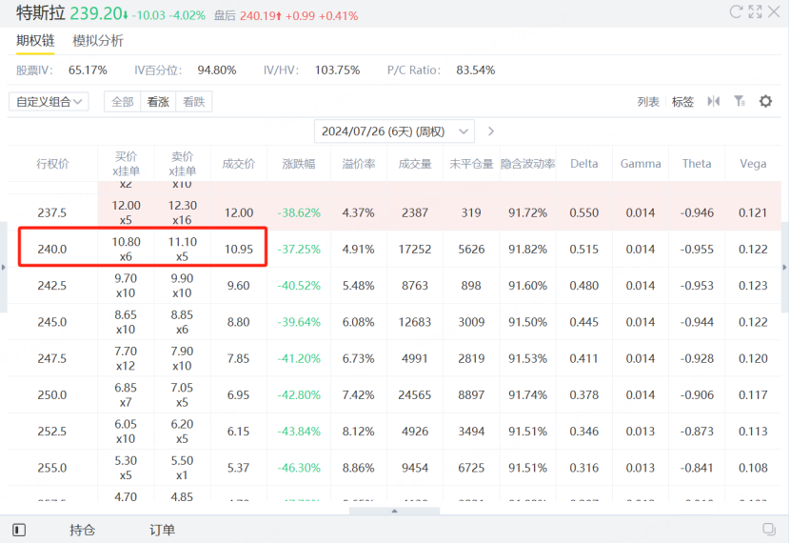Sort by 涨跌幅 column header
Screen dimensions: 790x543
click(299, 164)
